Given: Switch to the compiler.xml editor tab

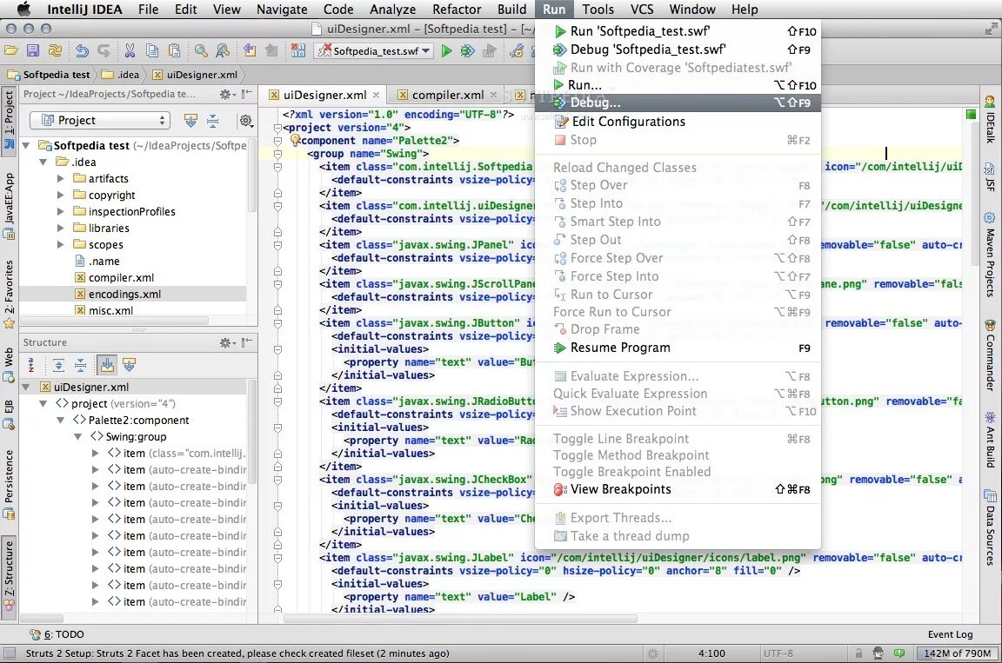Looking at the screenshot, I should coord(447,95).
